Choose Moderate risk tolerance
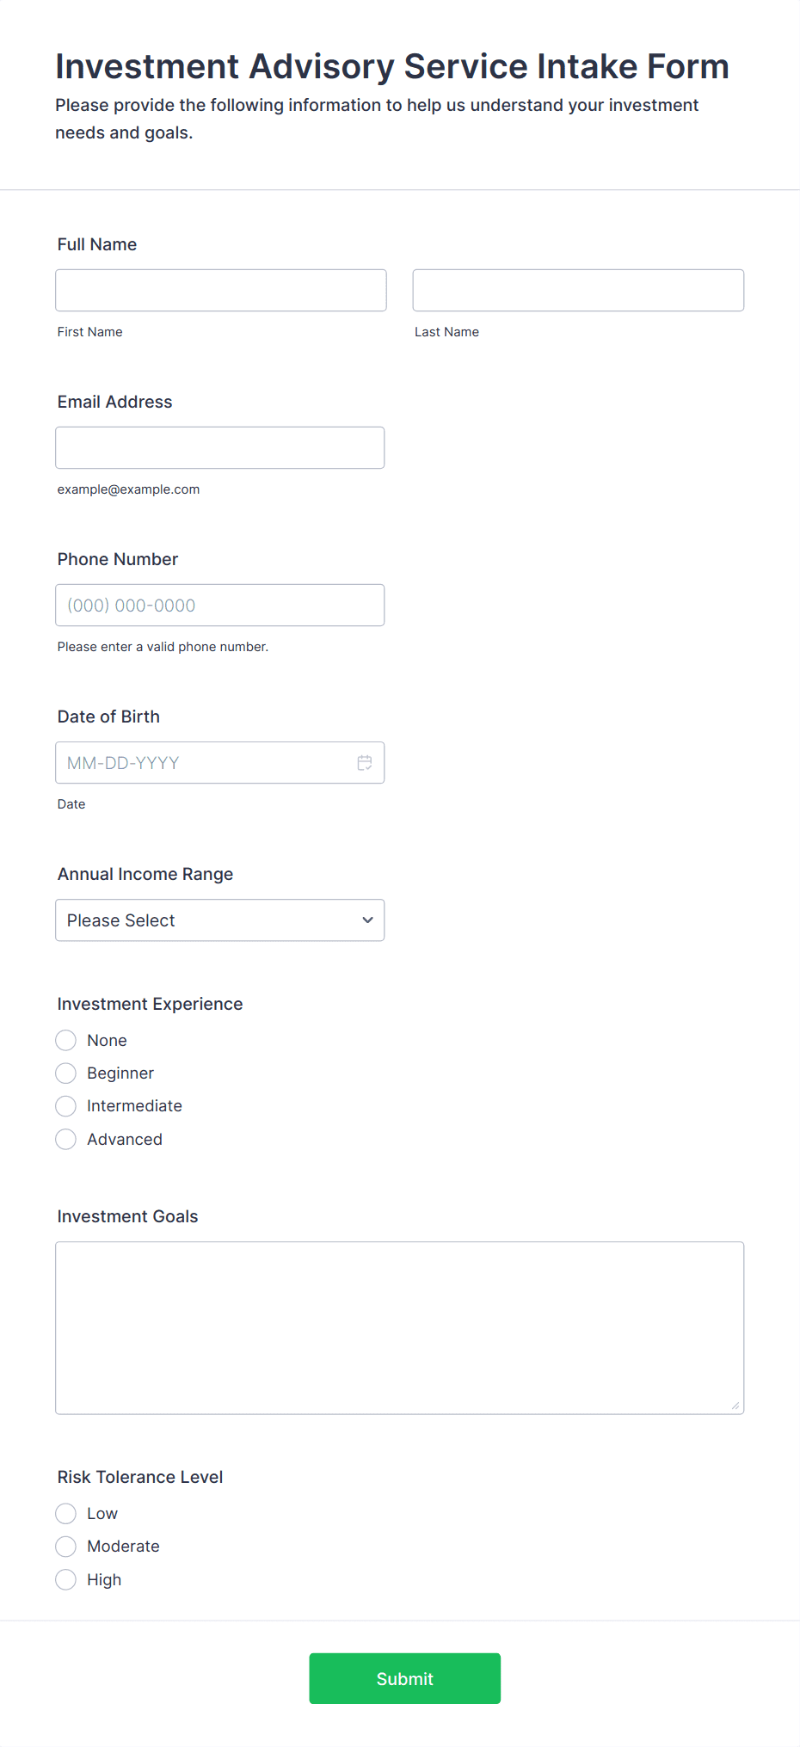 coord(65,1546)
